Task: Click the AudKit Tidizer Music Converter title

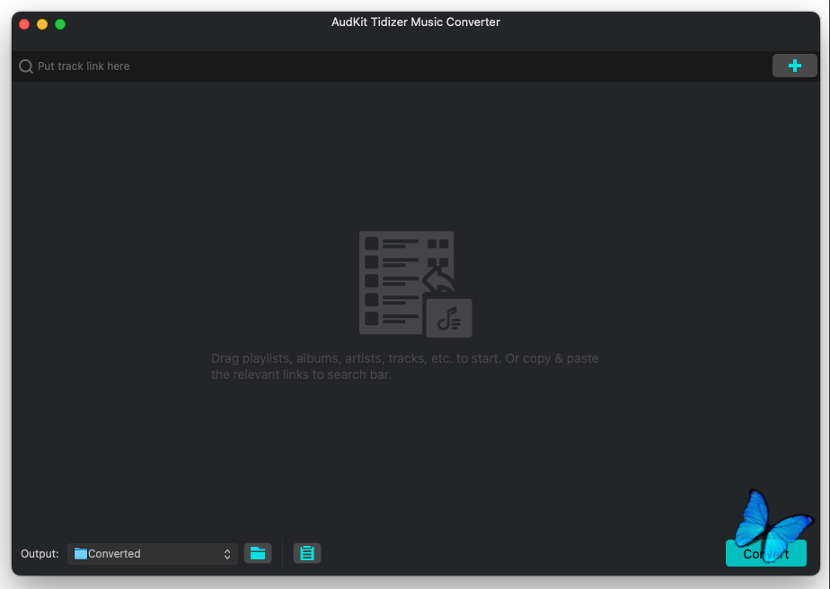Action: tap(415, 22)
